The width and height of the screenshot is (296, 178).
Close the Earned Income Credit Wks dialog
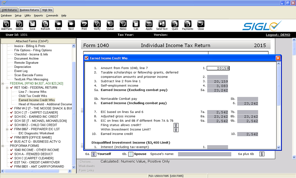[x=278, y=58]
